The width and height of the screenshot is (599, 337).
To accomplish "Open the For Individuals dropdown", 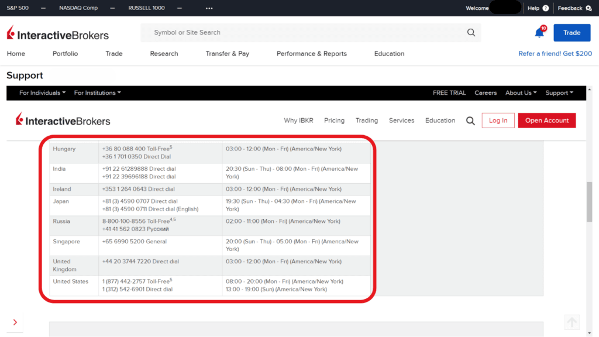I will coord(40,92).
